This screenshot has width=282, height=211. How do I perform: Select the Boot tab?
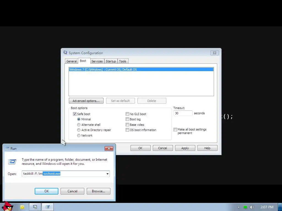[x=83, y=61]
